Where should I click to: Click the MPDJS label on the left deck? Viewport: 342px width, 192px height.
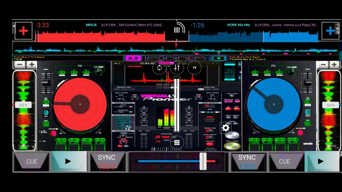click(x=91, y=25)
